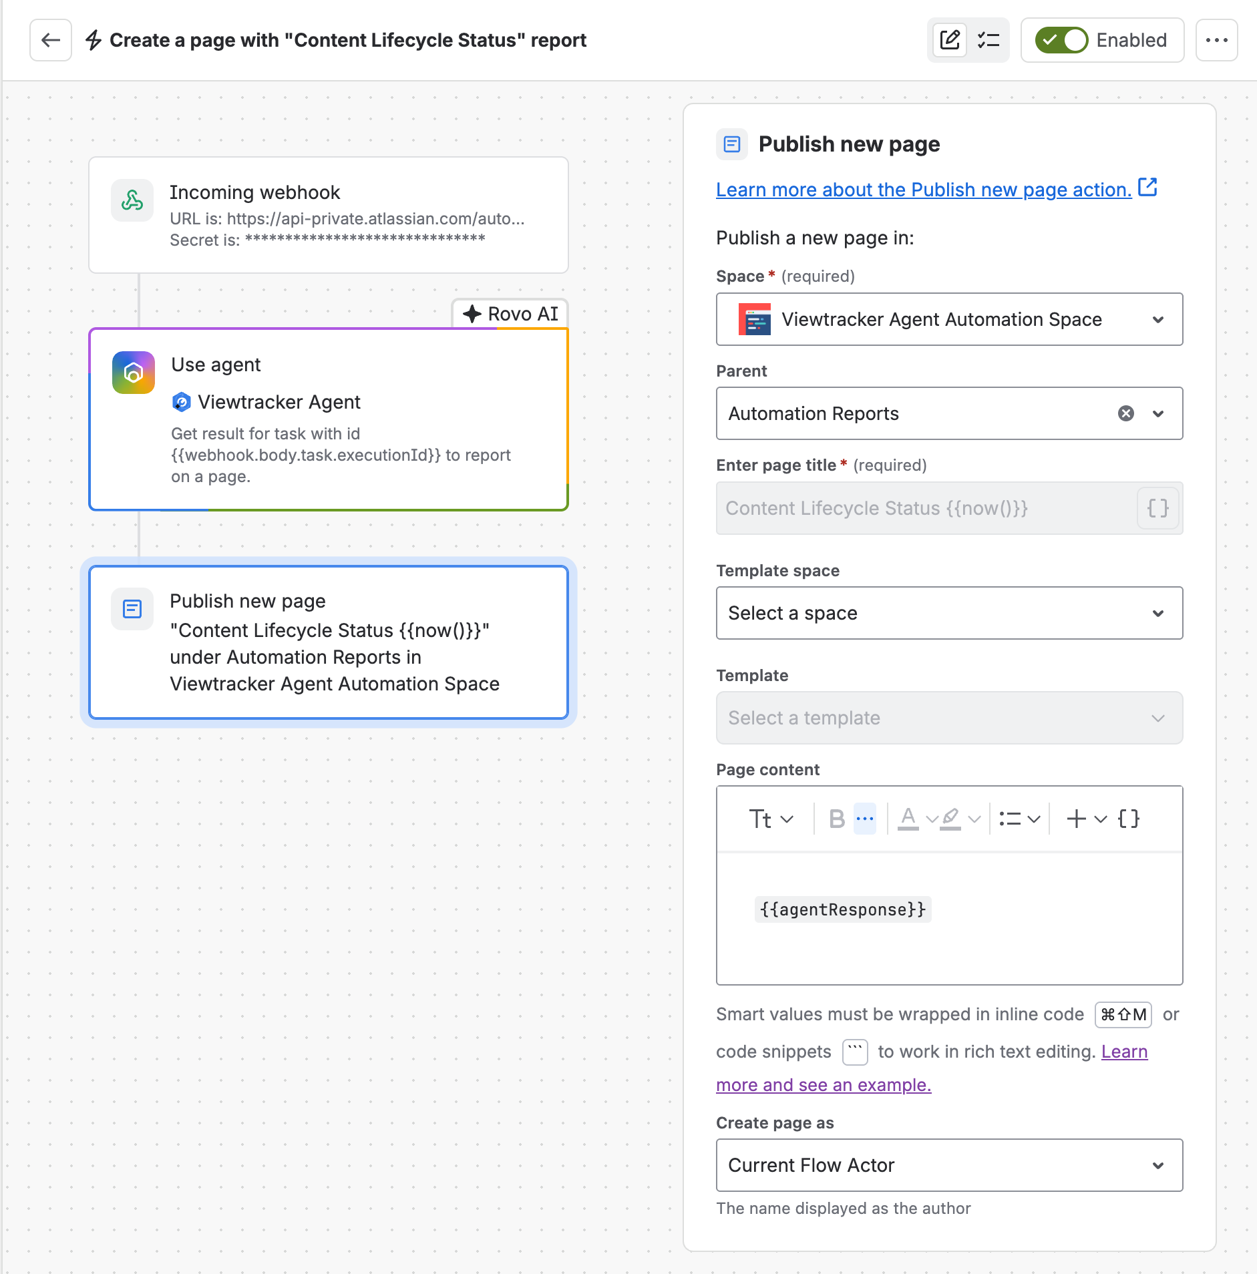Select the Incoming webhook trigger card
1257x1274 pixels.
pyautogui.click(x=329, y=215)
